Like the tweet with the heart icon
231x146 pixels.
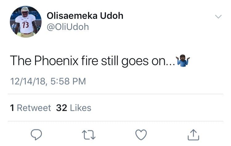pyautogui.click(x=141, y=135)
